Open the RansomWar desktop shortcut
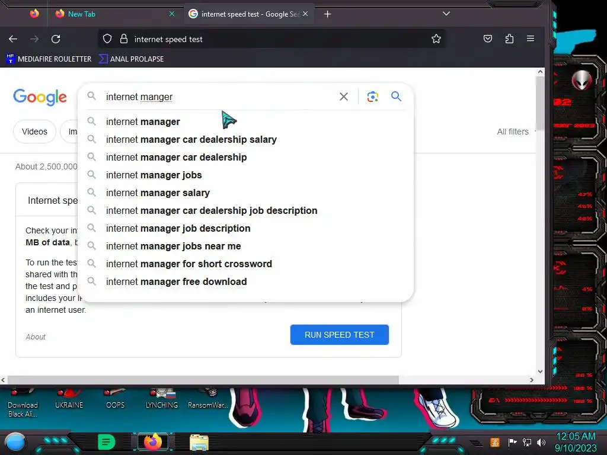The height and width of the screenshot is (455, 607). 208,400
